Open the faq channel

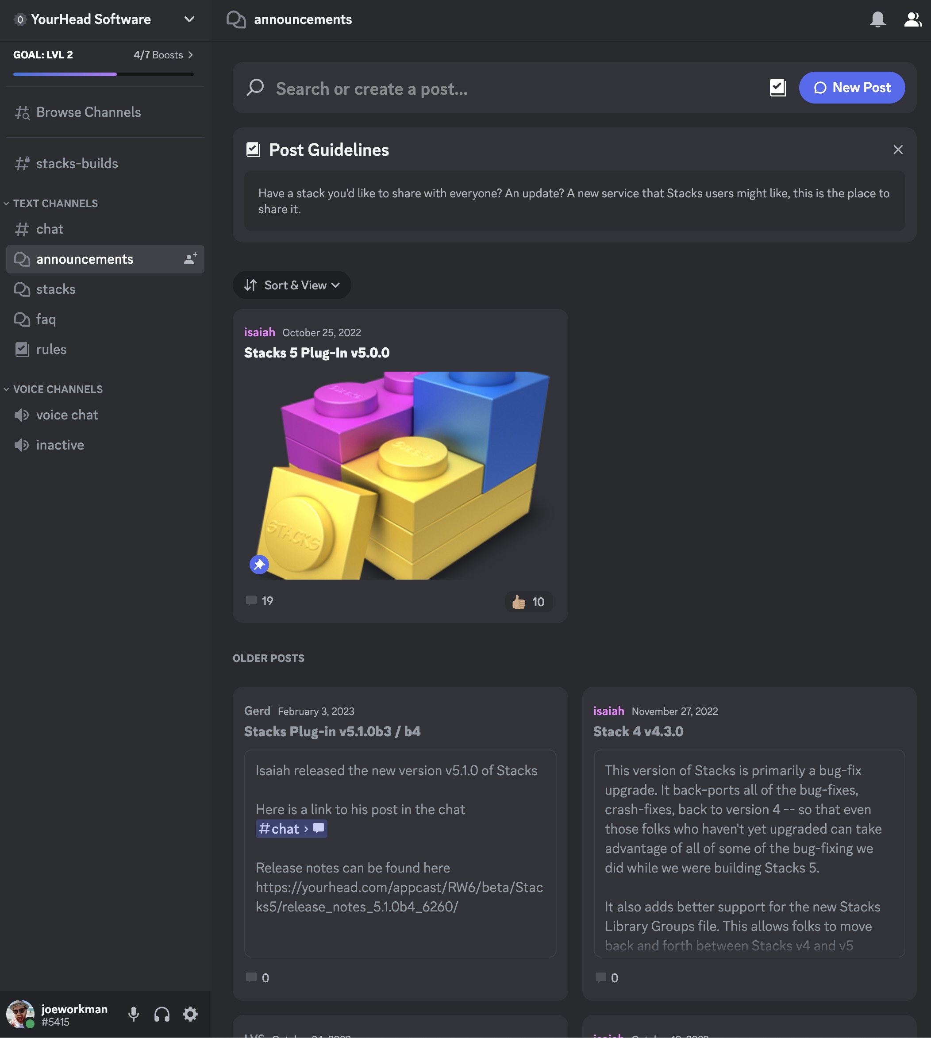coord(46,319)
